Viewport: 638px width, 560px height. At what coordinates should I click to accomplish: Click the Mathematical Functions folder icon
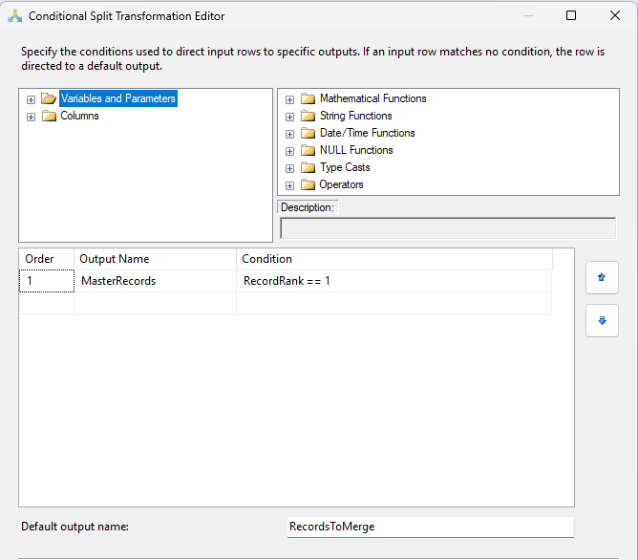click(308, 98)
